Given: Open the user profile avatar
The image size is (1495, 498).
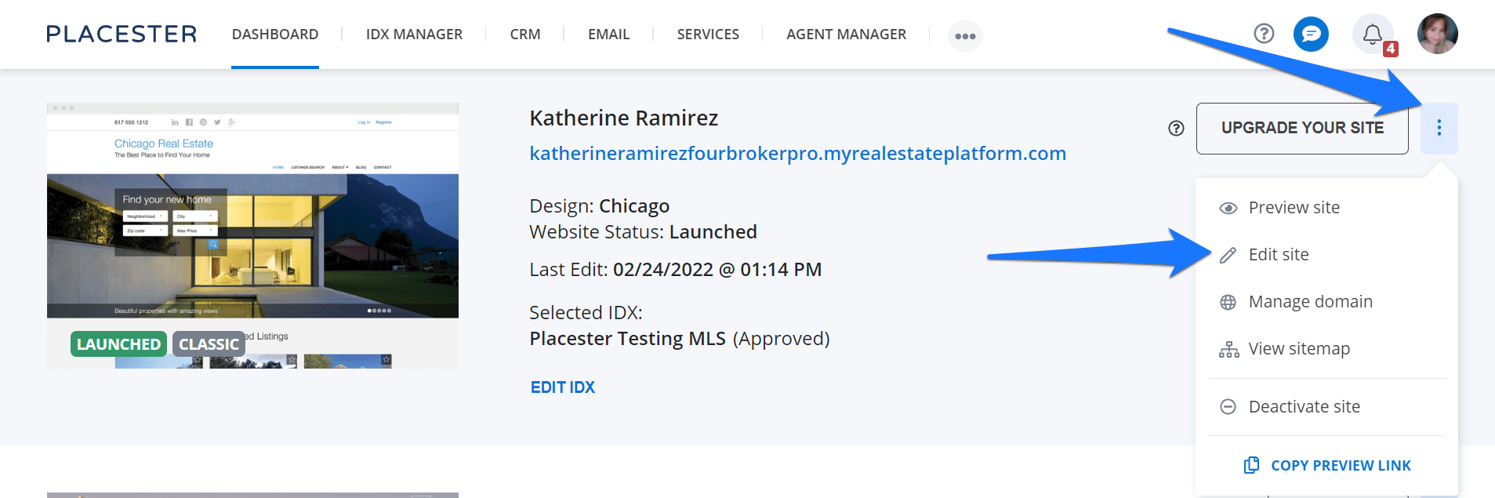Looking at the screenshot, I should tap(1438, 34).
